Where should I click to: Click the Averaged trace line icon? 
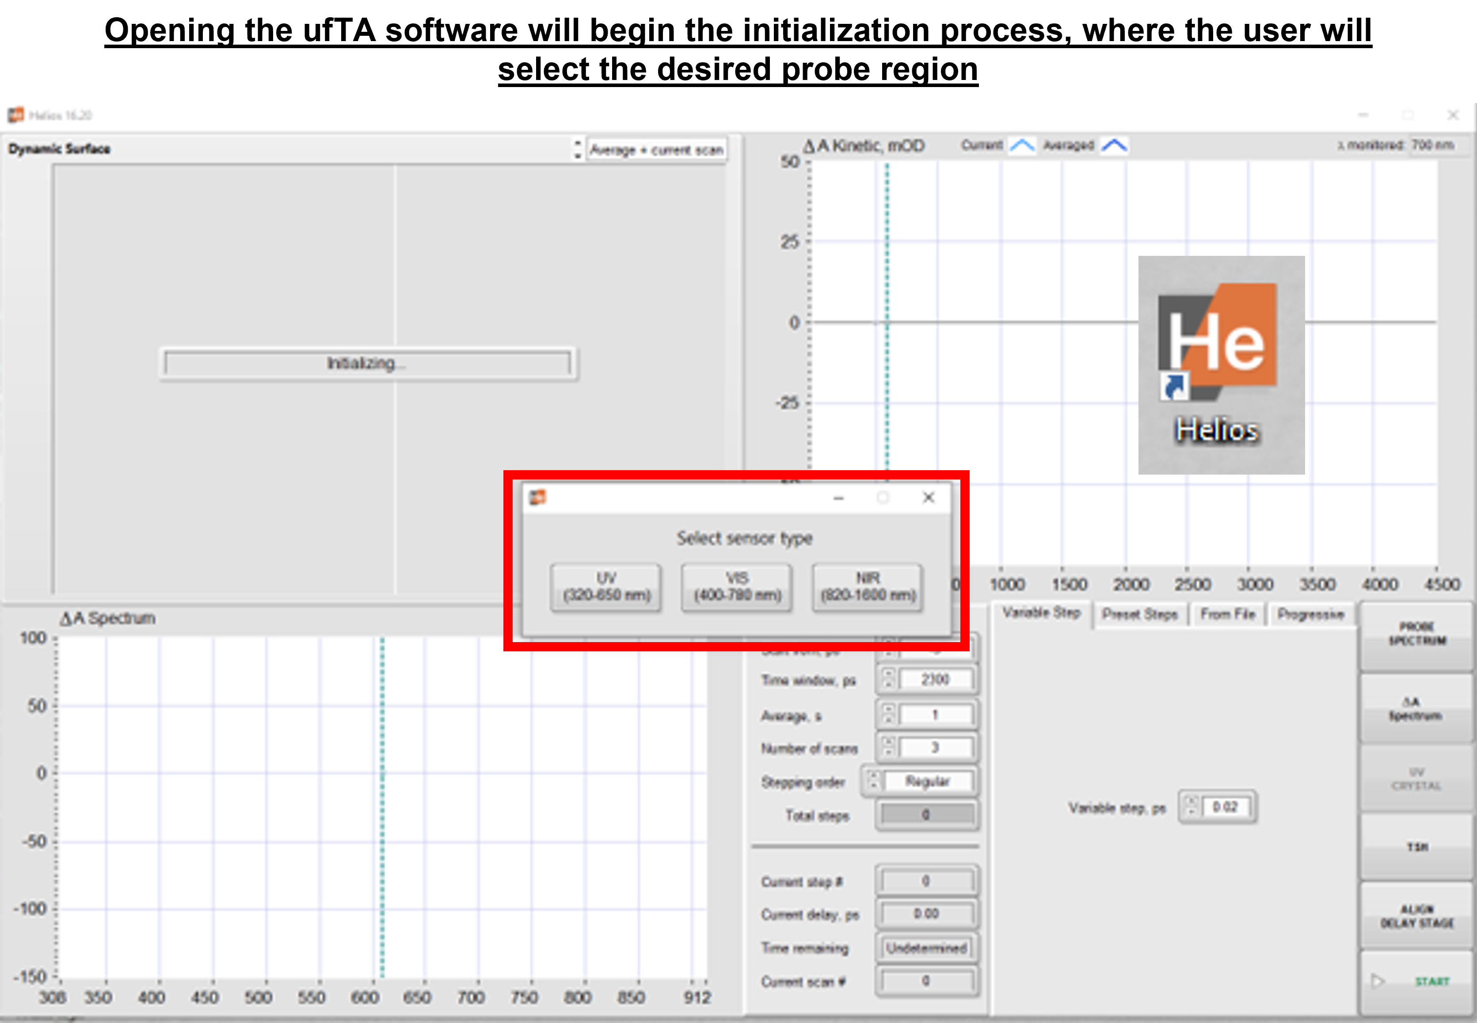point(1114,145)
